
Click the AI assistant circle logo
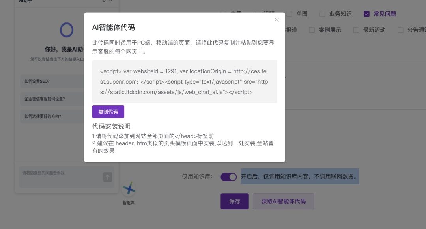coord(67,30)
